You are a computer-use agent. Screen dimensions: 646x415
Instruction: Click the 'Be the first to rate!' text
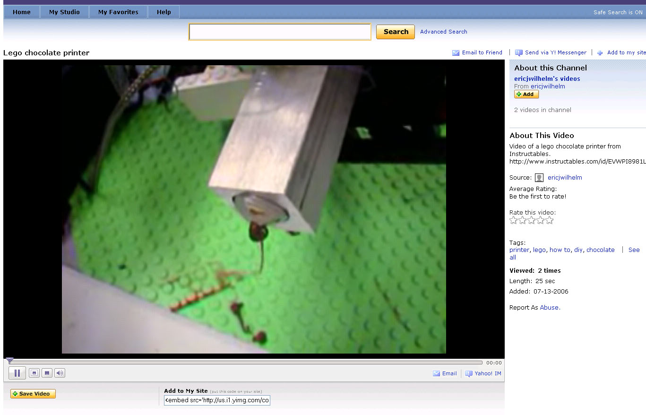(538, 197)
